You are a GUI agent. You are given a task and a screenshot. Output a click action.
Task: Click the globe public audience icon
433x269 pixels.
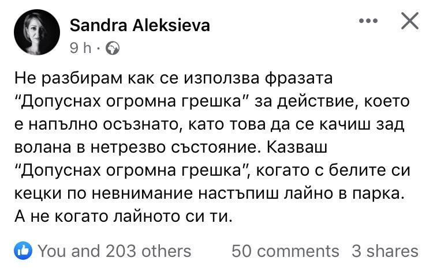(x=114, y=49)
